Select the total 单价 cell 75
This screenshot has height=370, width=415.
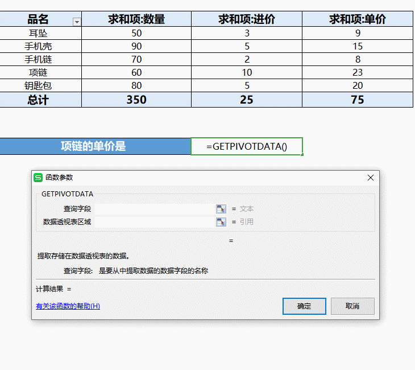click(x=358, y=100)
